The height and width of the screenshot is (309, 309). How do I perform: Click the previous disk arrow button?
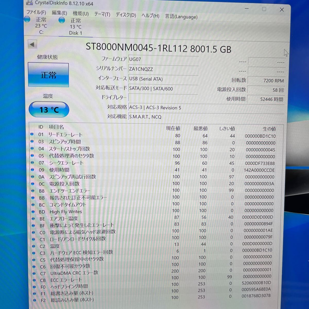(32, 44)
